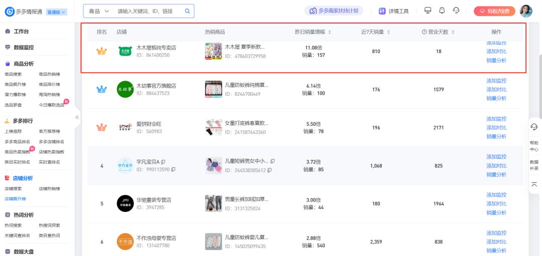Click the 木木屋槟纯专卖店 store logo
This screenshot has height=256, width=542.
coord(125,52)
